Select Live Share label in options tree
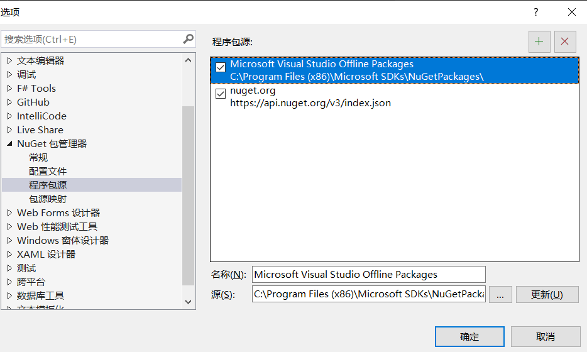 40,130
